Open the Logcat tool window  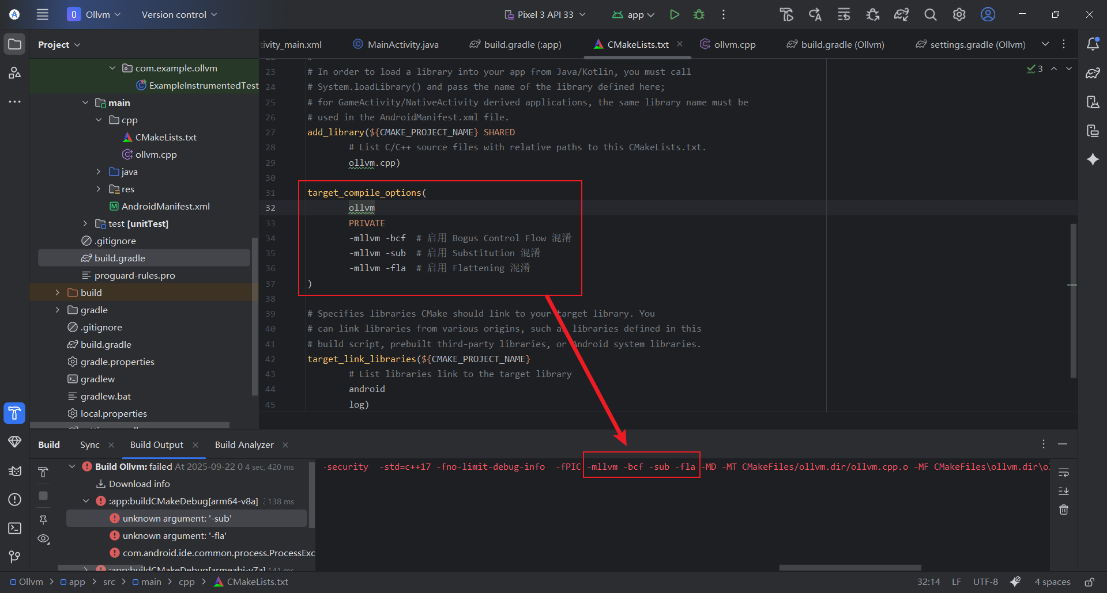coord(15,471)
